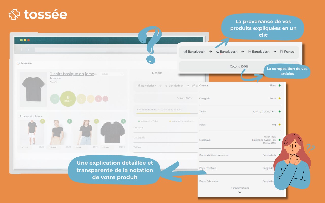Click the factory icon beside the first Bangladesh in the popup
The width and height of the screenshot is (325, 203).
point(185,52)
